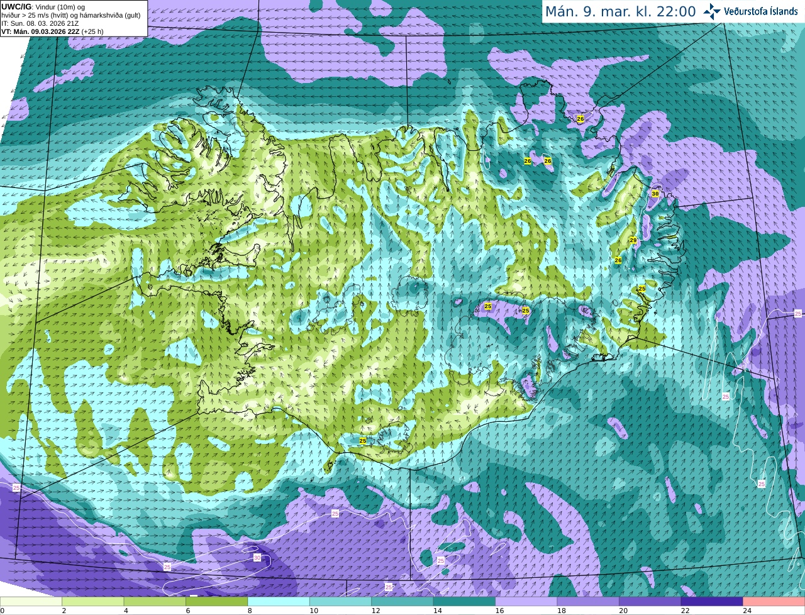The height and width of the screenshot is (615, 805).
Task: Select the 20–22 m/s purple legend swatch
Action: [x=650, y=601]
